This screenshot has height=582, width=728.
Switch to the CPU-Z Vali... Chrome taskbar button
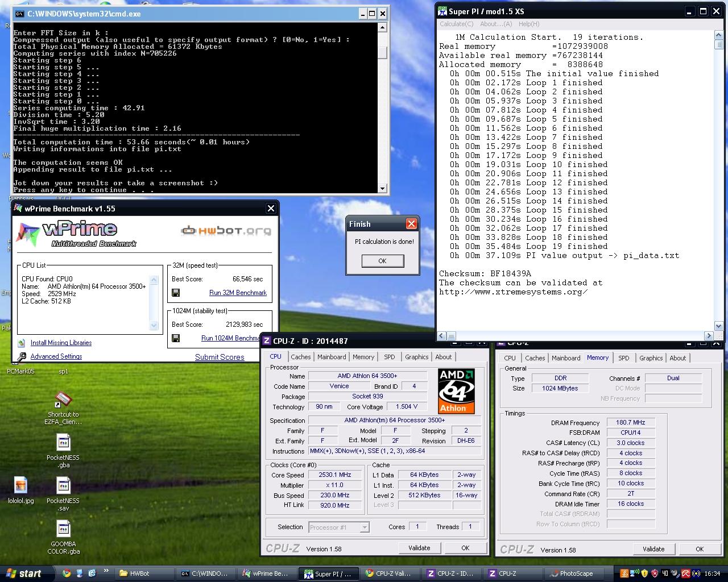tap(392, 573)
